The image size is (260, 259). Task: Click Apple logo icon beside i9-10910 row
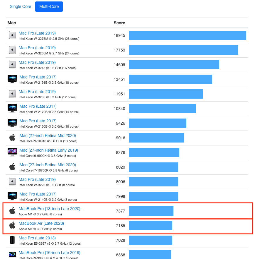tap(12, 138)
